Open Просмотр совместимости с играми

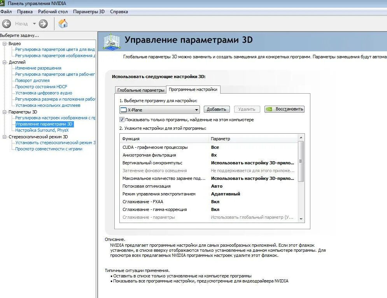pyautogui.click(x=49, y=149)
